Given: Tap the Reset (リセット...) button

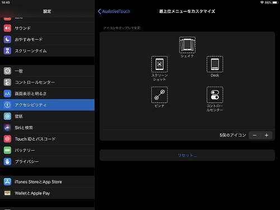Looking at the screenshot, I should pos(187,155).
